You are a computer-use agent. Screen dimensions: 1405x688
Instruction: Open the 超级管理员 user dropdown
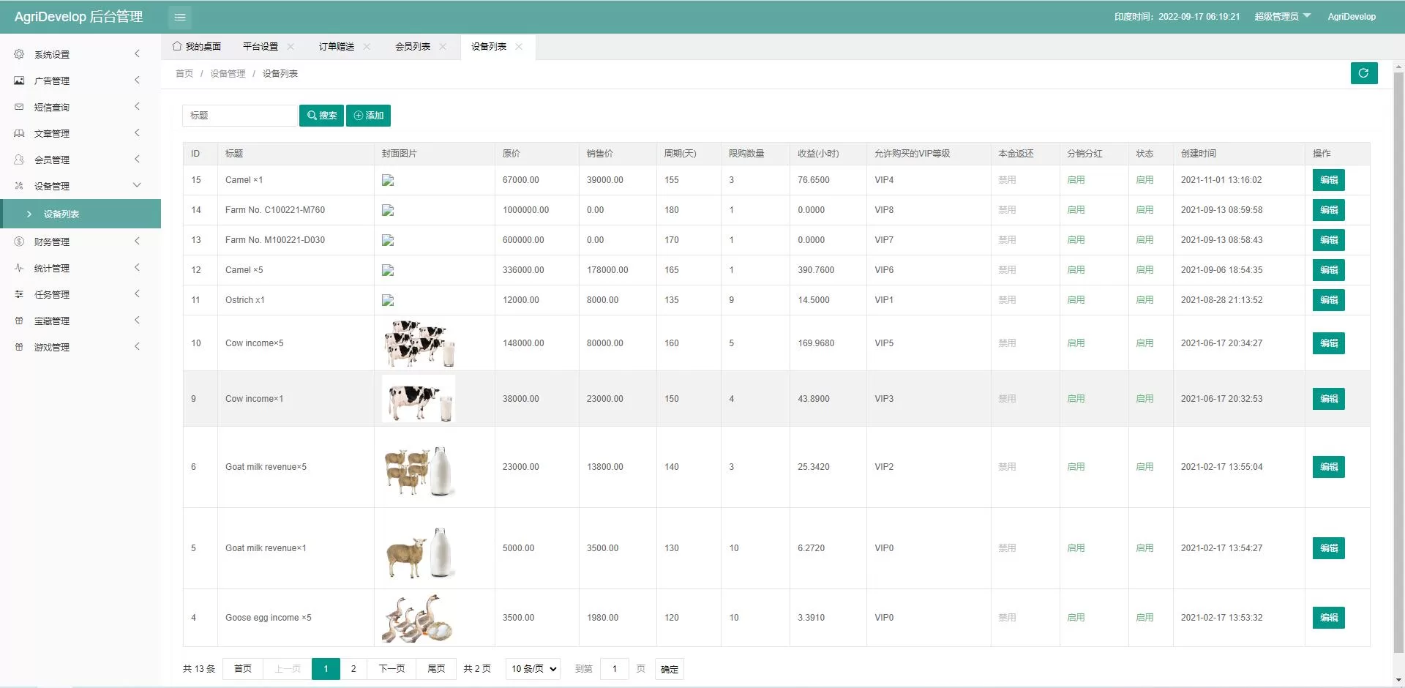tap(1282, 16)
